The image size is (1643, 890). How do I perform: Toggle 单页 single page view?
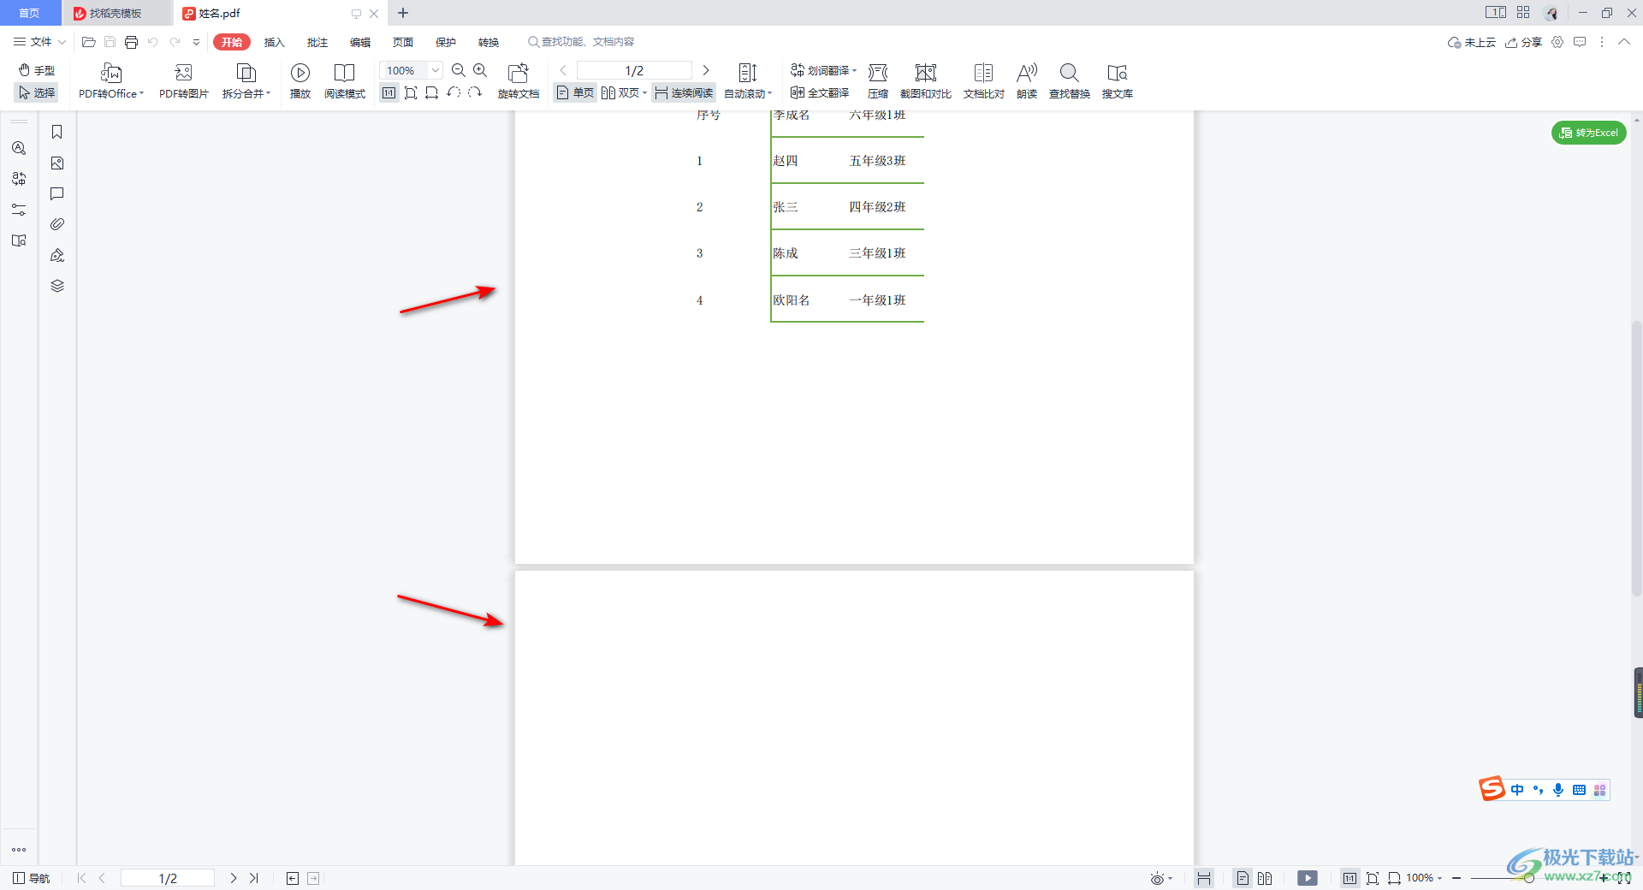[x=575, y=92]
